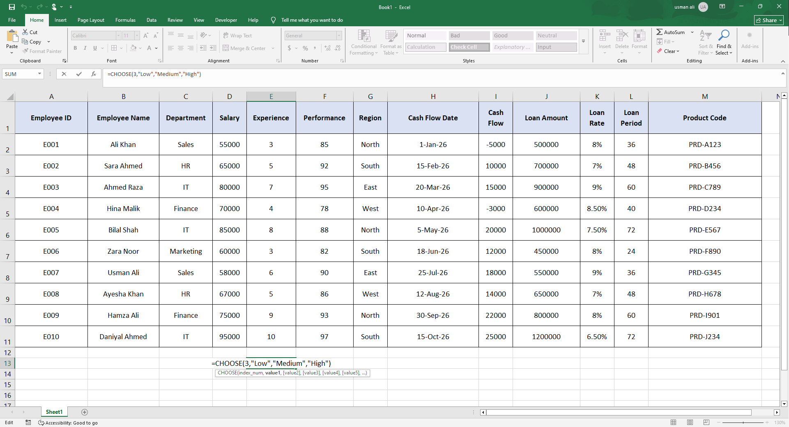The height and width of the screenshot is (427, 789).
Task: Toggle Align Left
Action: [x=171, y=48]
